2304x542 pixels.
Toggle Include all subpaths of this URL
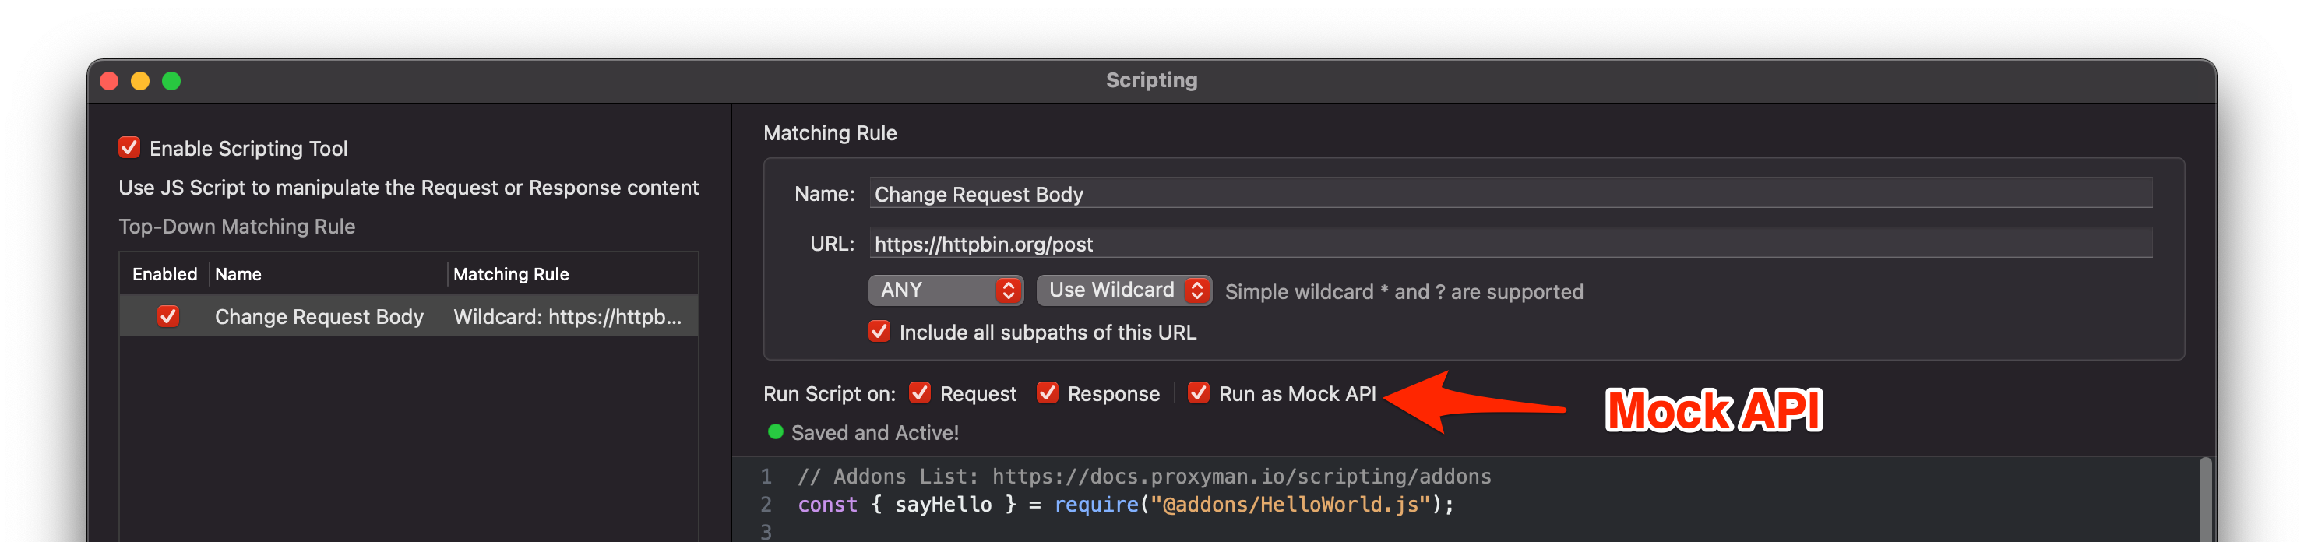pos(879,332)
